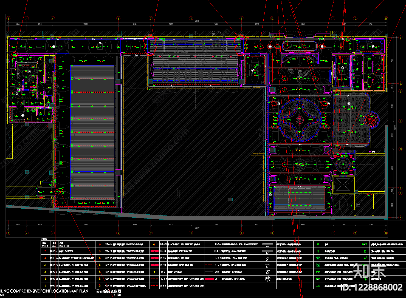The image size is (406, 298).
Task: Select the 'DESCRIPTION' legend column header
Action: click(64, 246)
